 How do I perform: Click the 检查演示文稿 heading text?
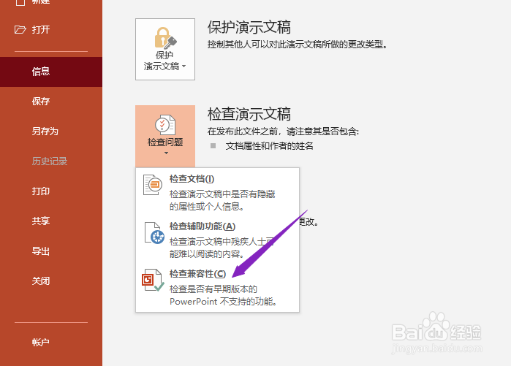(x=249, y=114)
